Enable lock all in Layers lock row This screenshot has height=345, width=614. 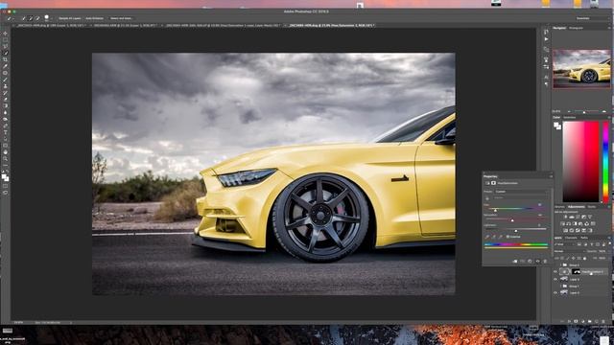[x=584, y=258]
